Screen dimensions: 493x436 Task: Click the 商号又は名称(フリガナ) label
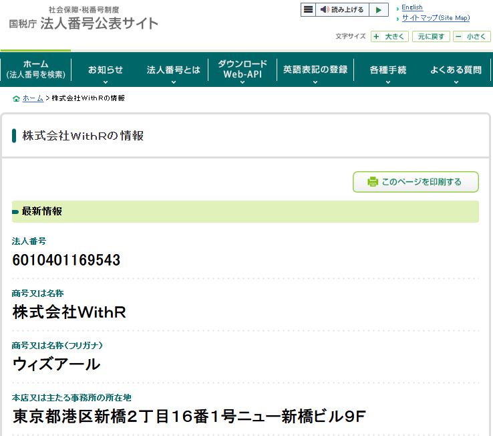(57, 346)
